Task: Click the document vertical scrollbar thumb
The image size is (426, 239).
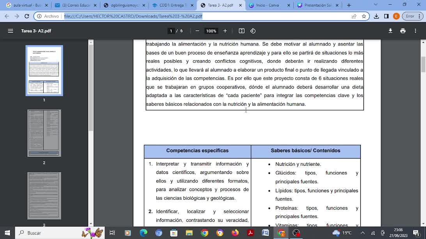Action: click(x=423, y=64)
